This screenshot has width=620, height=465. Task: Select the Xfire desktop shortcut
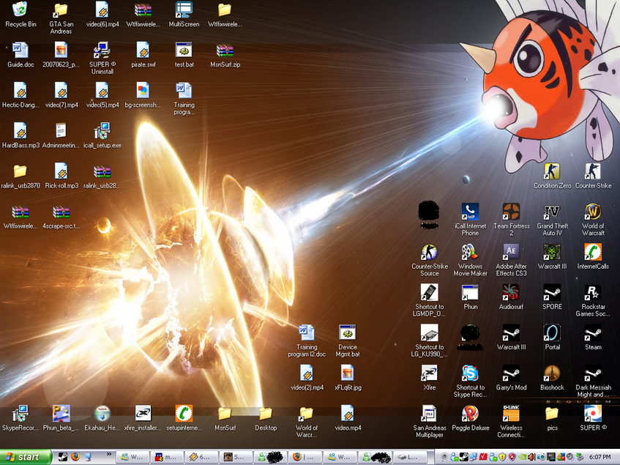click(430, 378)
